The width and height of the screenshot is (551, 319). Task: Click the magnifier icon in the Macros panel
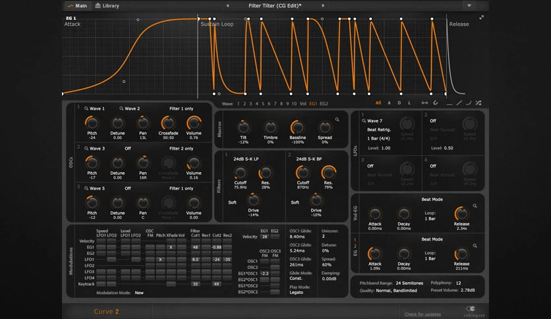pyautogui.click(x=337, y=119)
